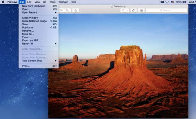Open the Apple menu
This screenshot has width=196, height=119.
point(3,2)
